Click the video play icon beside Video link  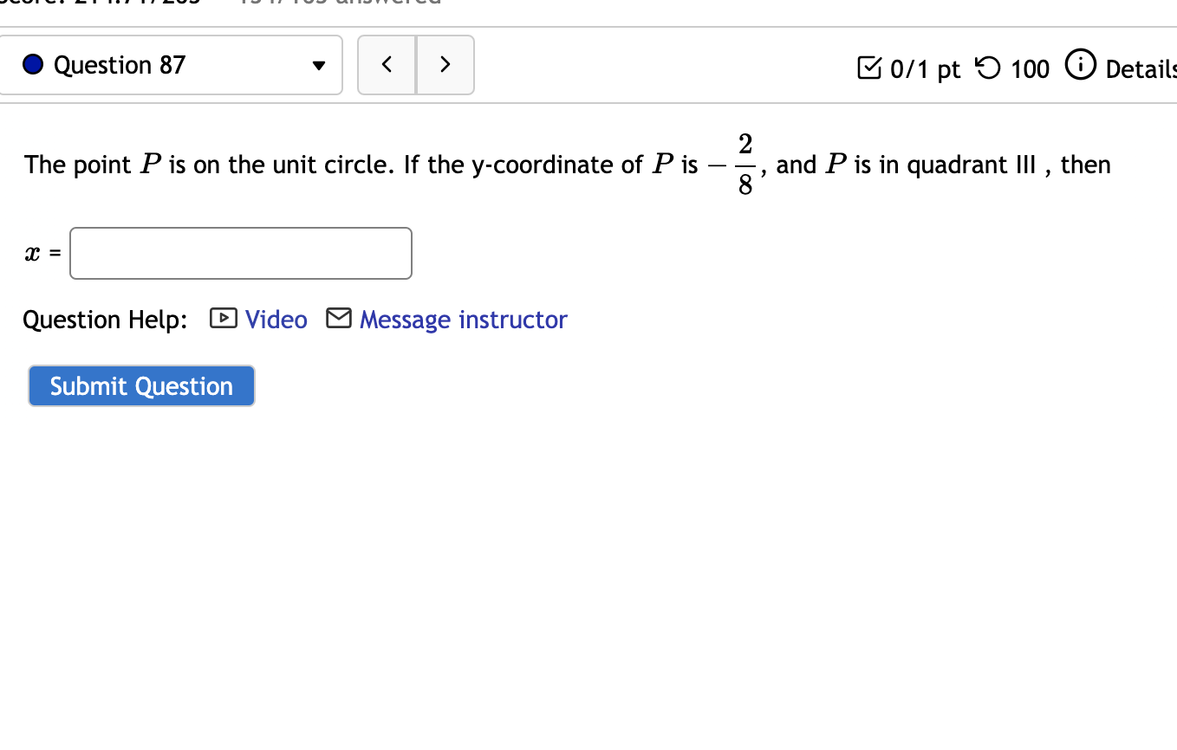pyautogui.click(x=223, y=319)
